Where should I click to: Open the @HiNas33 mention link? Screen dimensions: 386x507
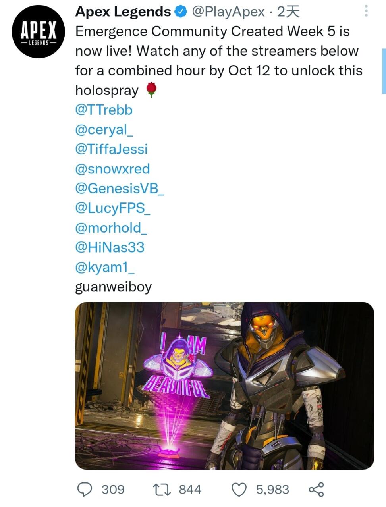[x=110, y=247]
